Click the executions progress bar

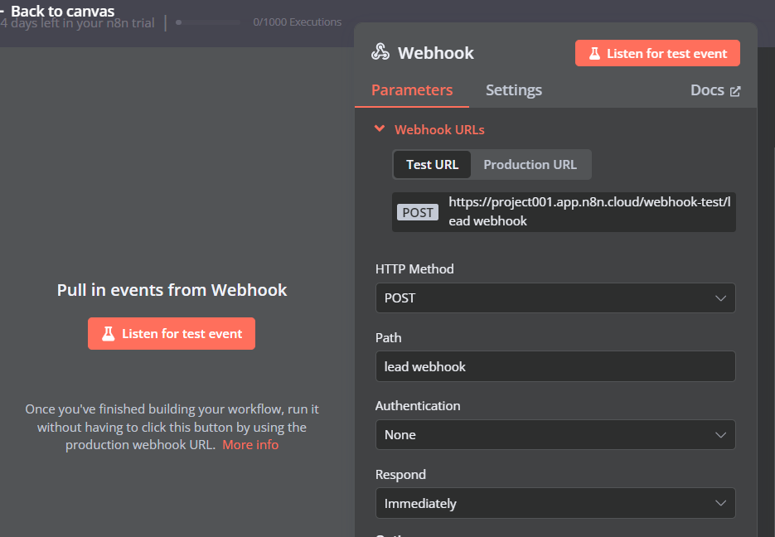(208, 22)
